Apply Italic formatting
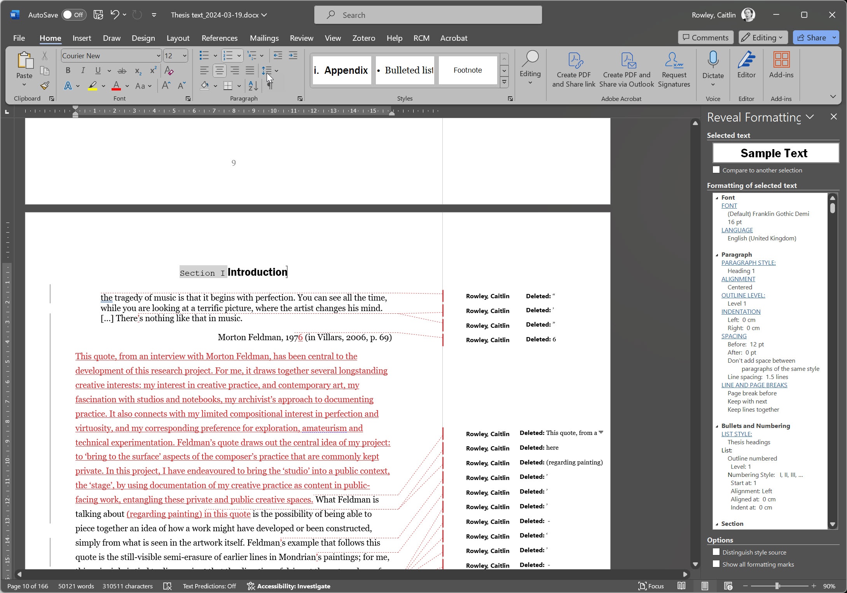 click(x=83, y=70)
